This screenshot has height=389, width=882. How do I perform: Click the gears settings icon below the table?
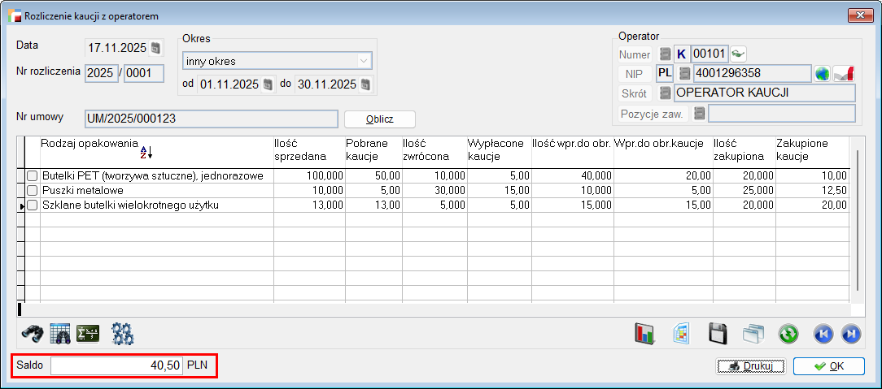(x=123, y=334)
